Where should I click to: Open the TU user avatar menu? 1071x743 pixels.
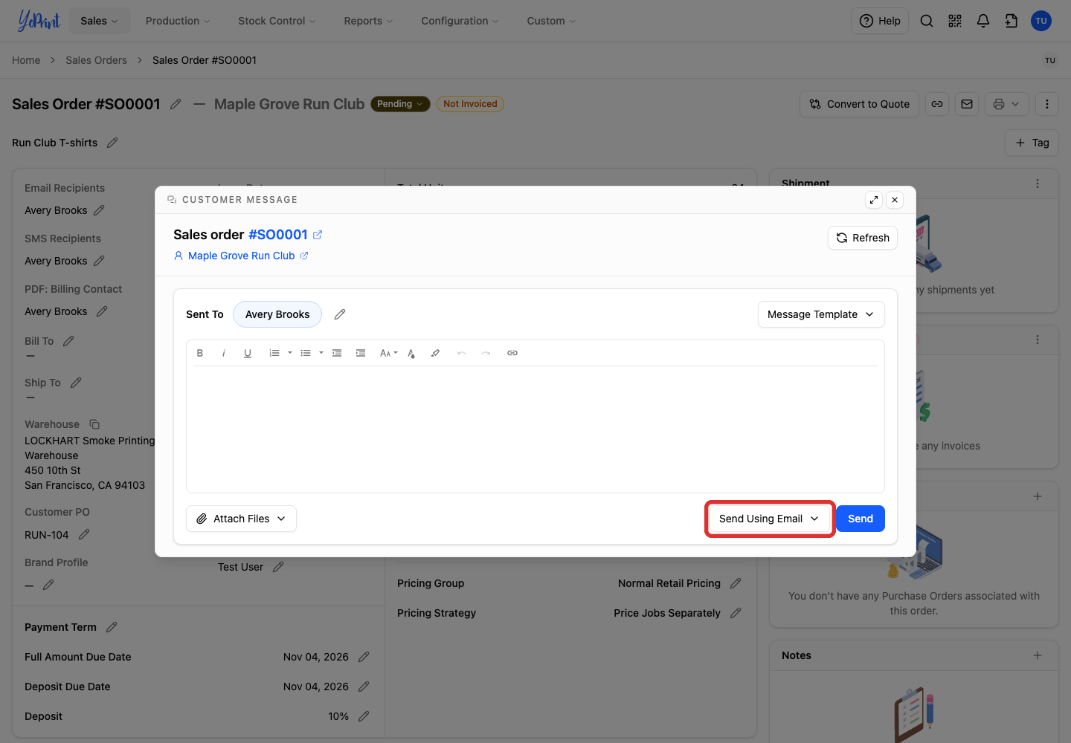[1041, 21]
